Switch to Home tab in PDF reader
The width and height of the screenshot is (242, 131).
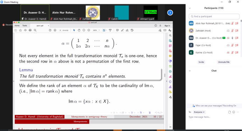coord(17,26)
